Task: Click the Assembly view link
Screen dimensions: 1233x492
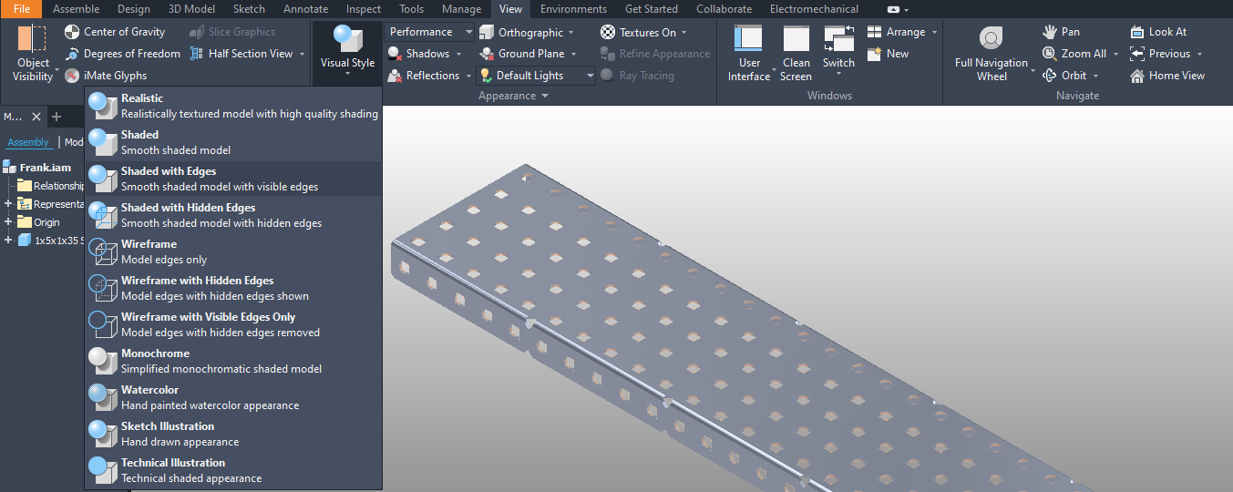Action: tap(28, 142)
